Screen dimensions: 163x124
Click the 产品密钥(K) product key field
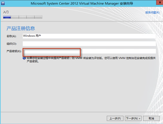tap(89, 51)
